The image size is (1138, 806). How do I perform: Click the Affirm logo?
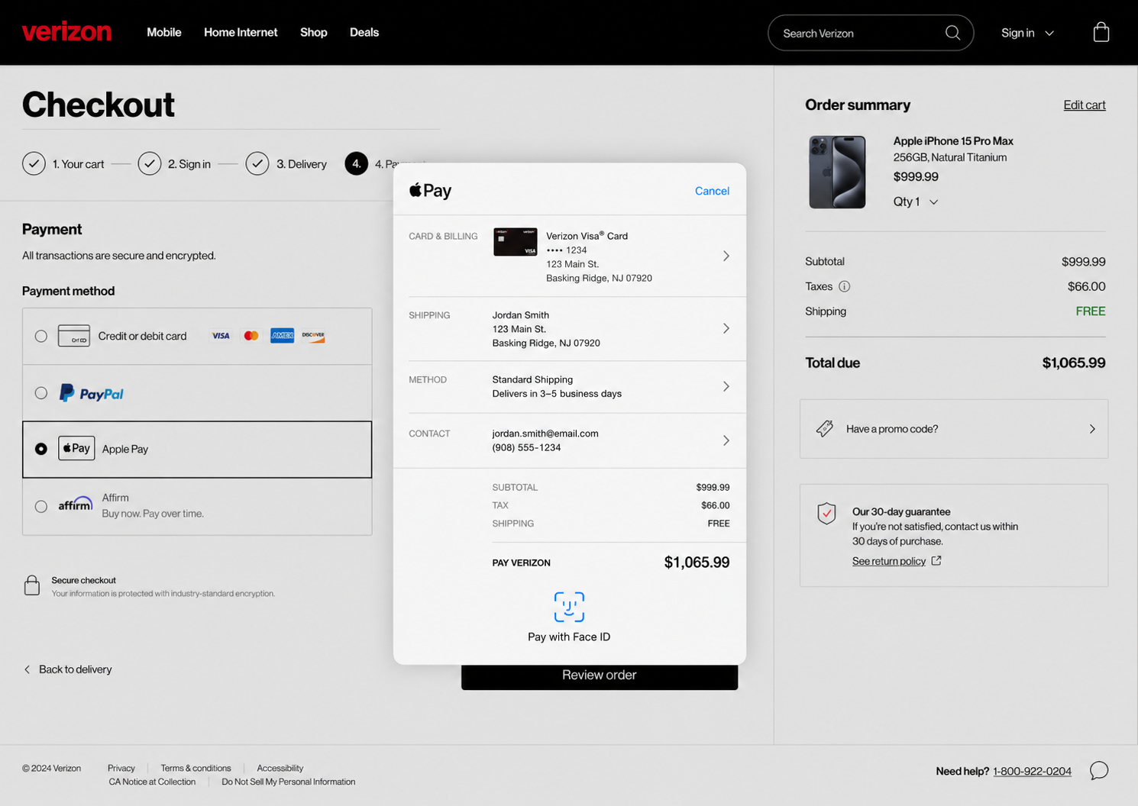(76, 505)
